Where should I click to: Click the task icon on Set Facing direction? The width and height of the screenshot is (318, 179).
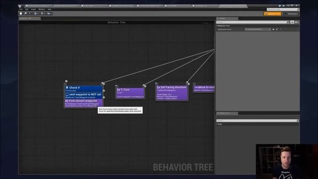tap(159, 88)
